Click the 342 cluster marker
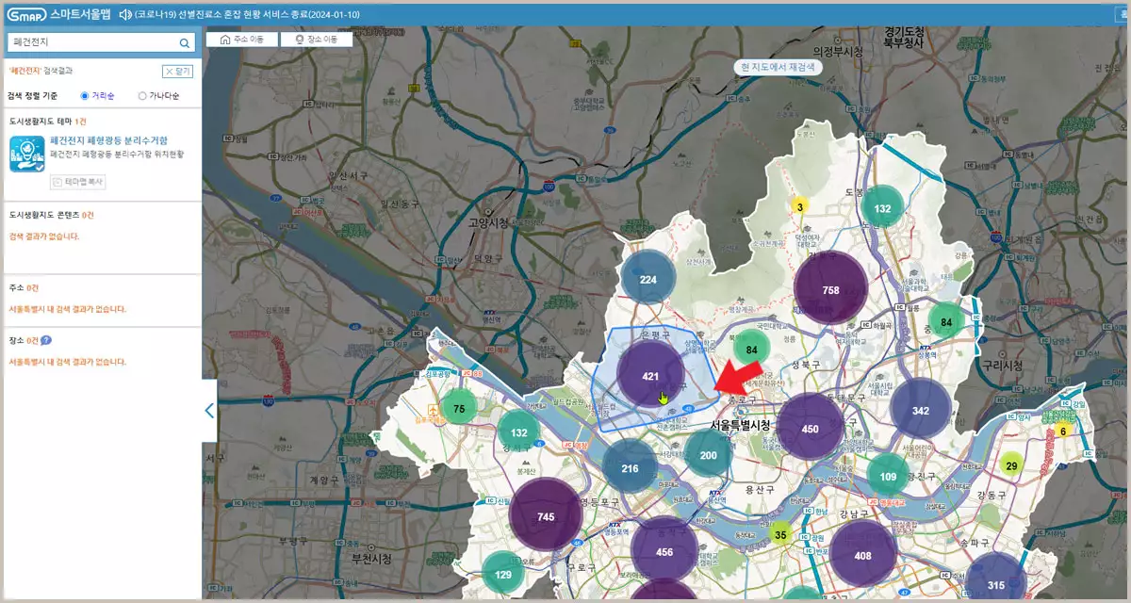This screenshot has width=1131, height=603. (x=921, y=410)
